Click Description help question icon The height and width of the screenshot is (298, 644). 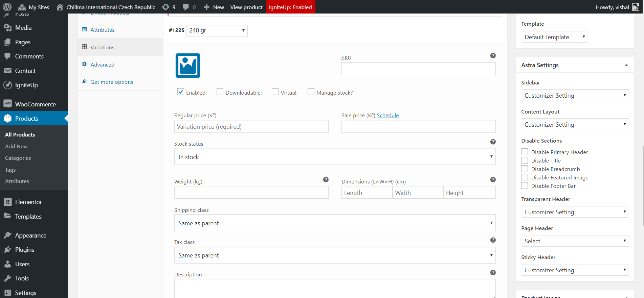493,273
